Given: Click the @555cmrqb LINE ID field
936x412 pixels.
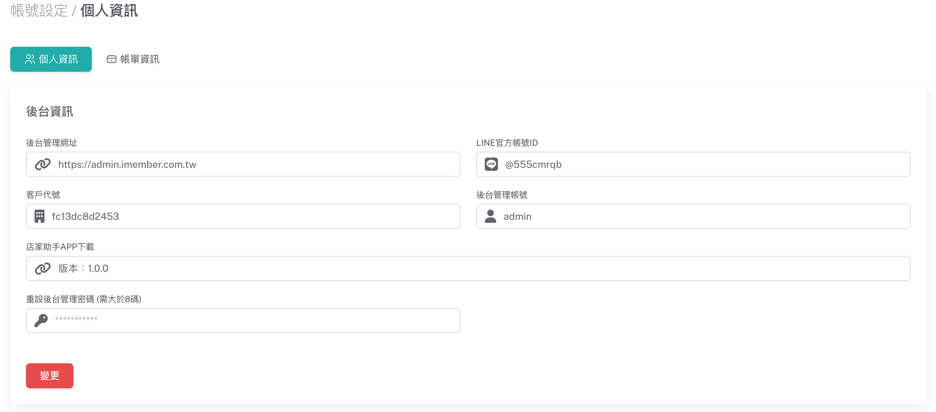Looking at the screenshot, I should [705, 164].
